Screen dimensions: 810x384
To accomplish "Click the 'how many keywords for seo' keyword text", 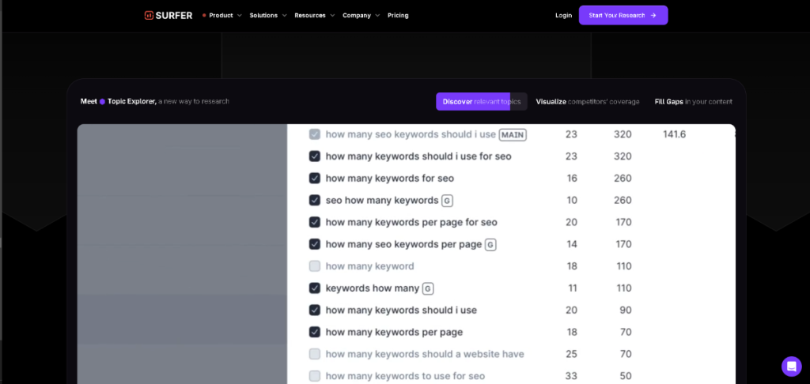I will pos(390,179).
